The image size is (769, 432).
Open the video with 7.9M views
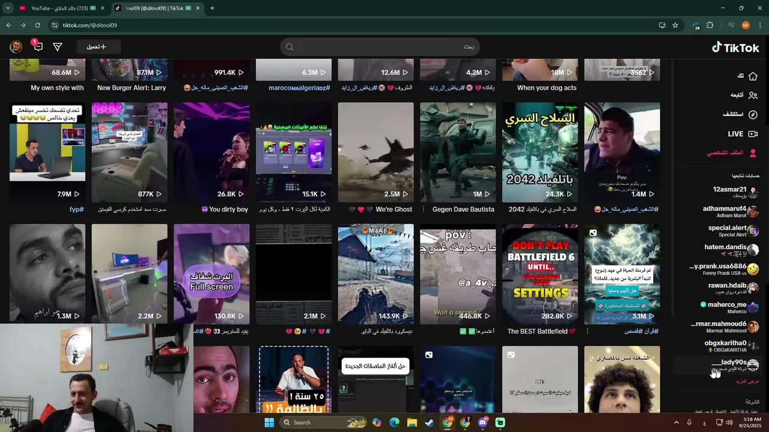[x=47, y=152]
